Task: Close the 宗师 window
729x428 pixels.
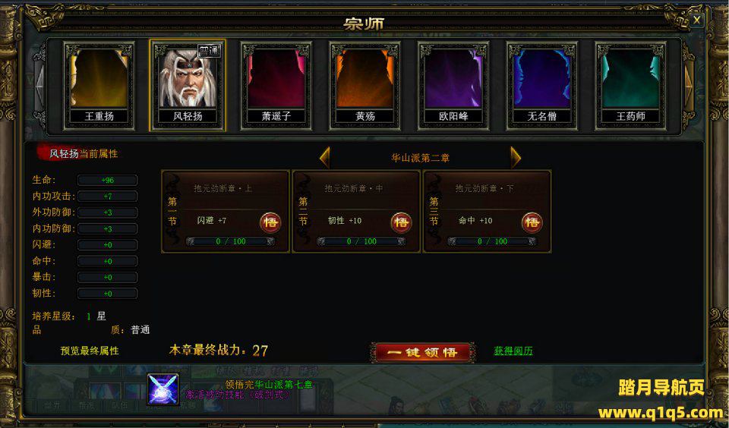Action: click(x=696, y=20)
